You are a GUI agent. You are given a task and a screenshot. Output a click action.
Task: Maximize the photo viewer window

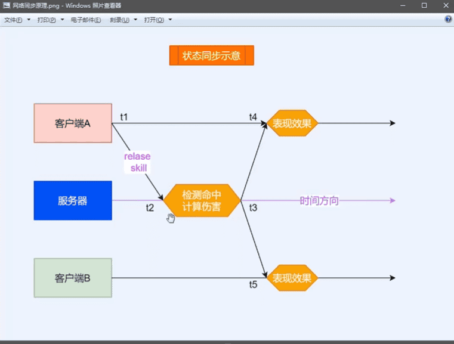(424, 5)
